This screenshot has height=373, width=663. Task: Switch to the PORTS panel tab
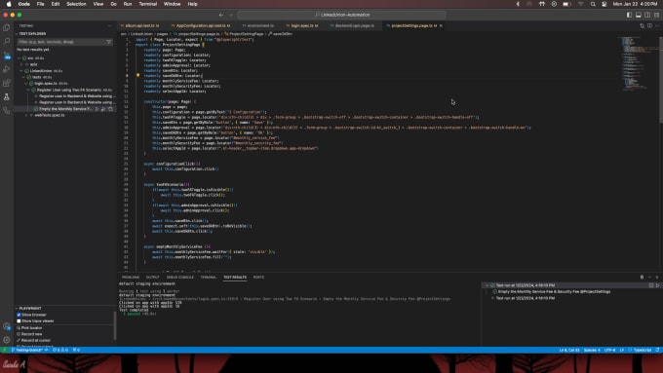258,278
